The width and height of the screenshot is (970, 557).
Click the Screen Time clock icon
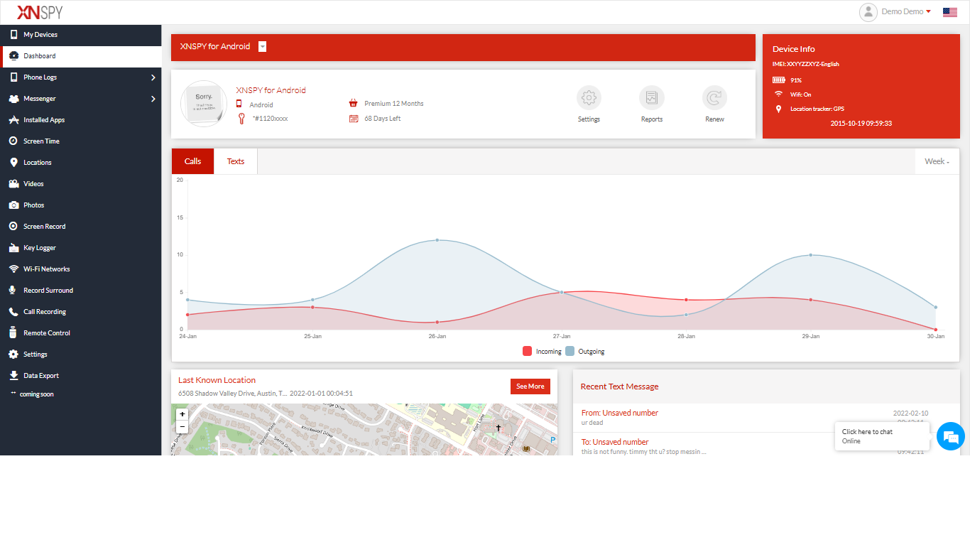point(13,141)
